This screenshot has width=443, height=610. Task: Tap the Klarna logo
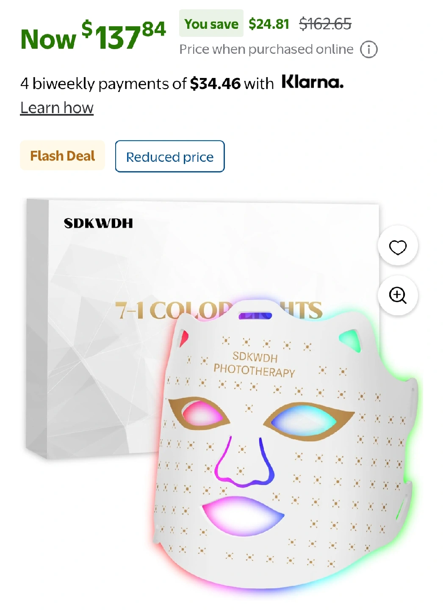pyautogui.click(x=313, y=82)
